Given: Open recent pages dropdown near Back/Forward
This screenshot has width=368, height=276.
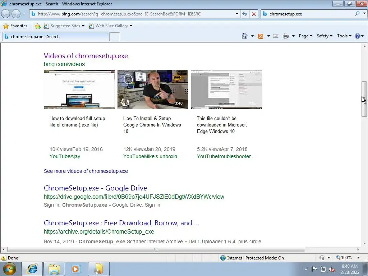Looking at the screenshot, I should click(24, 14).
